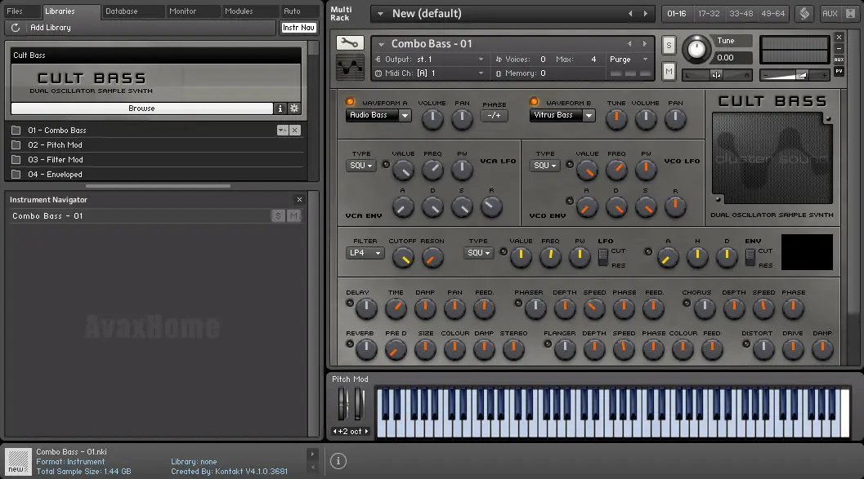Click the new instrument file icon
The image size is (864, 479).
18,461
